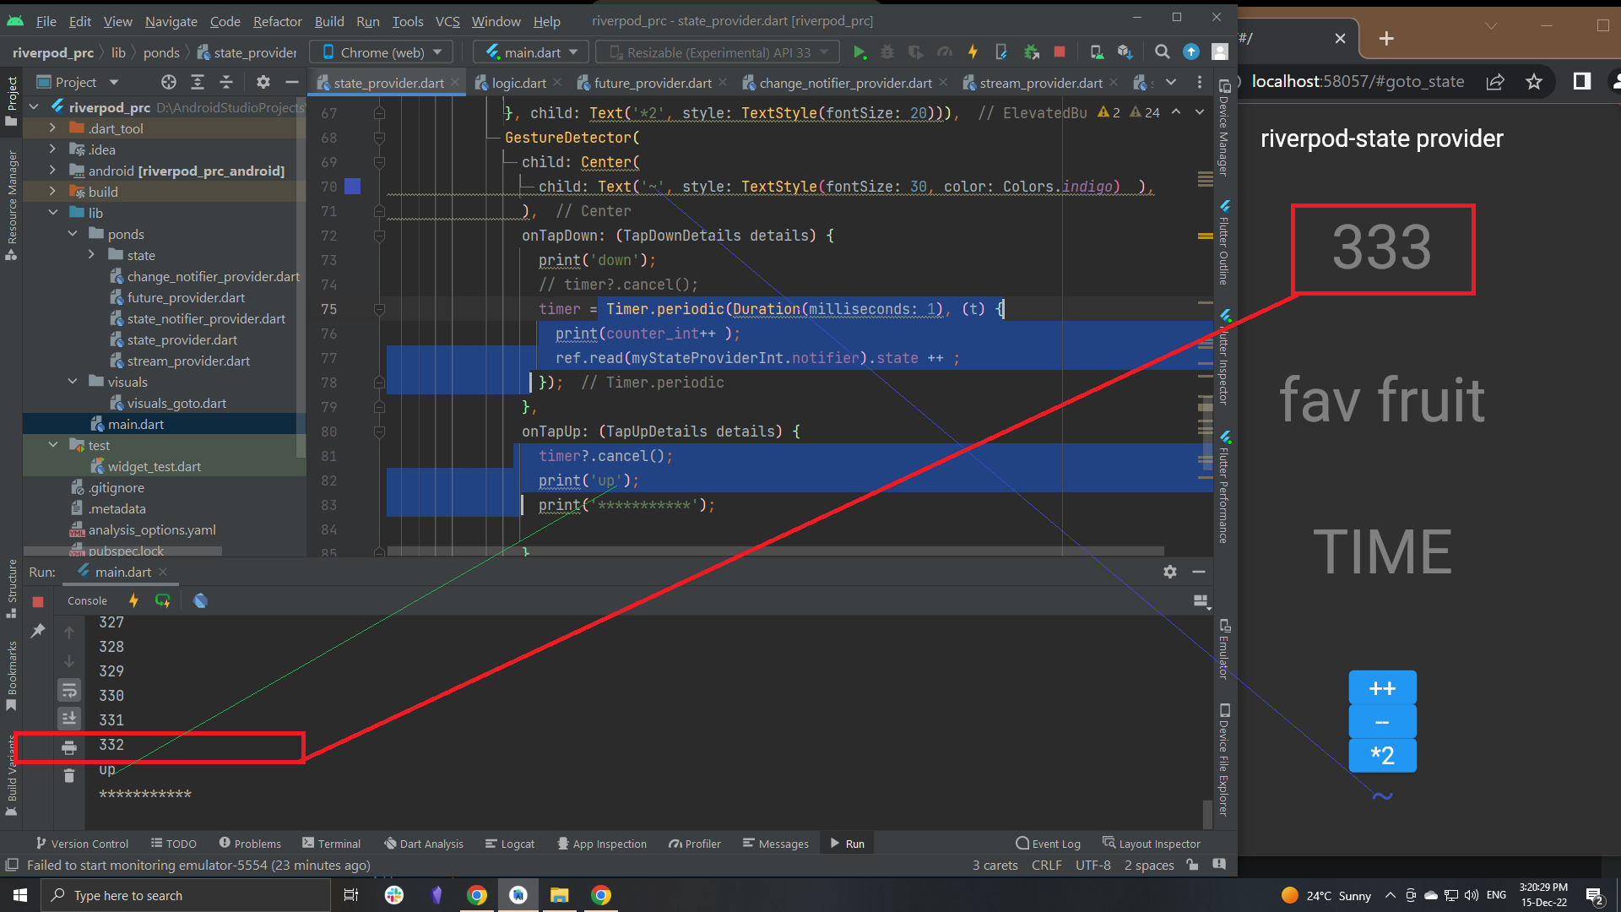Toggle Flutter Inspector side panel

tap(1224, 357)
